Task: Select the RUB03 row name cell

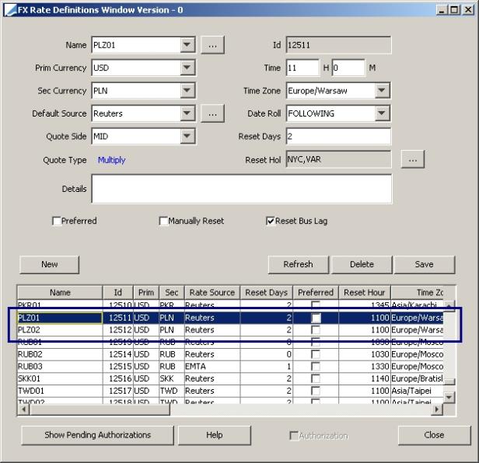Action: coord(60,367)
